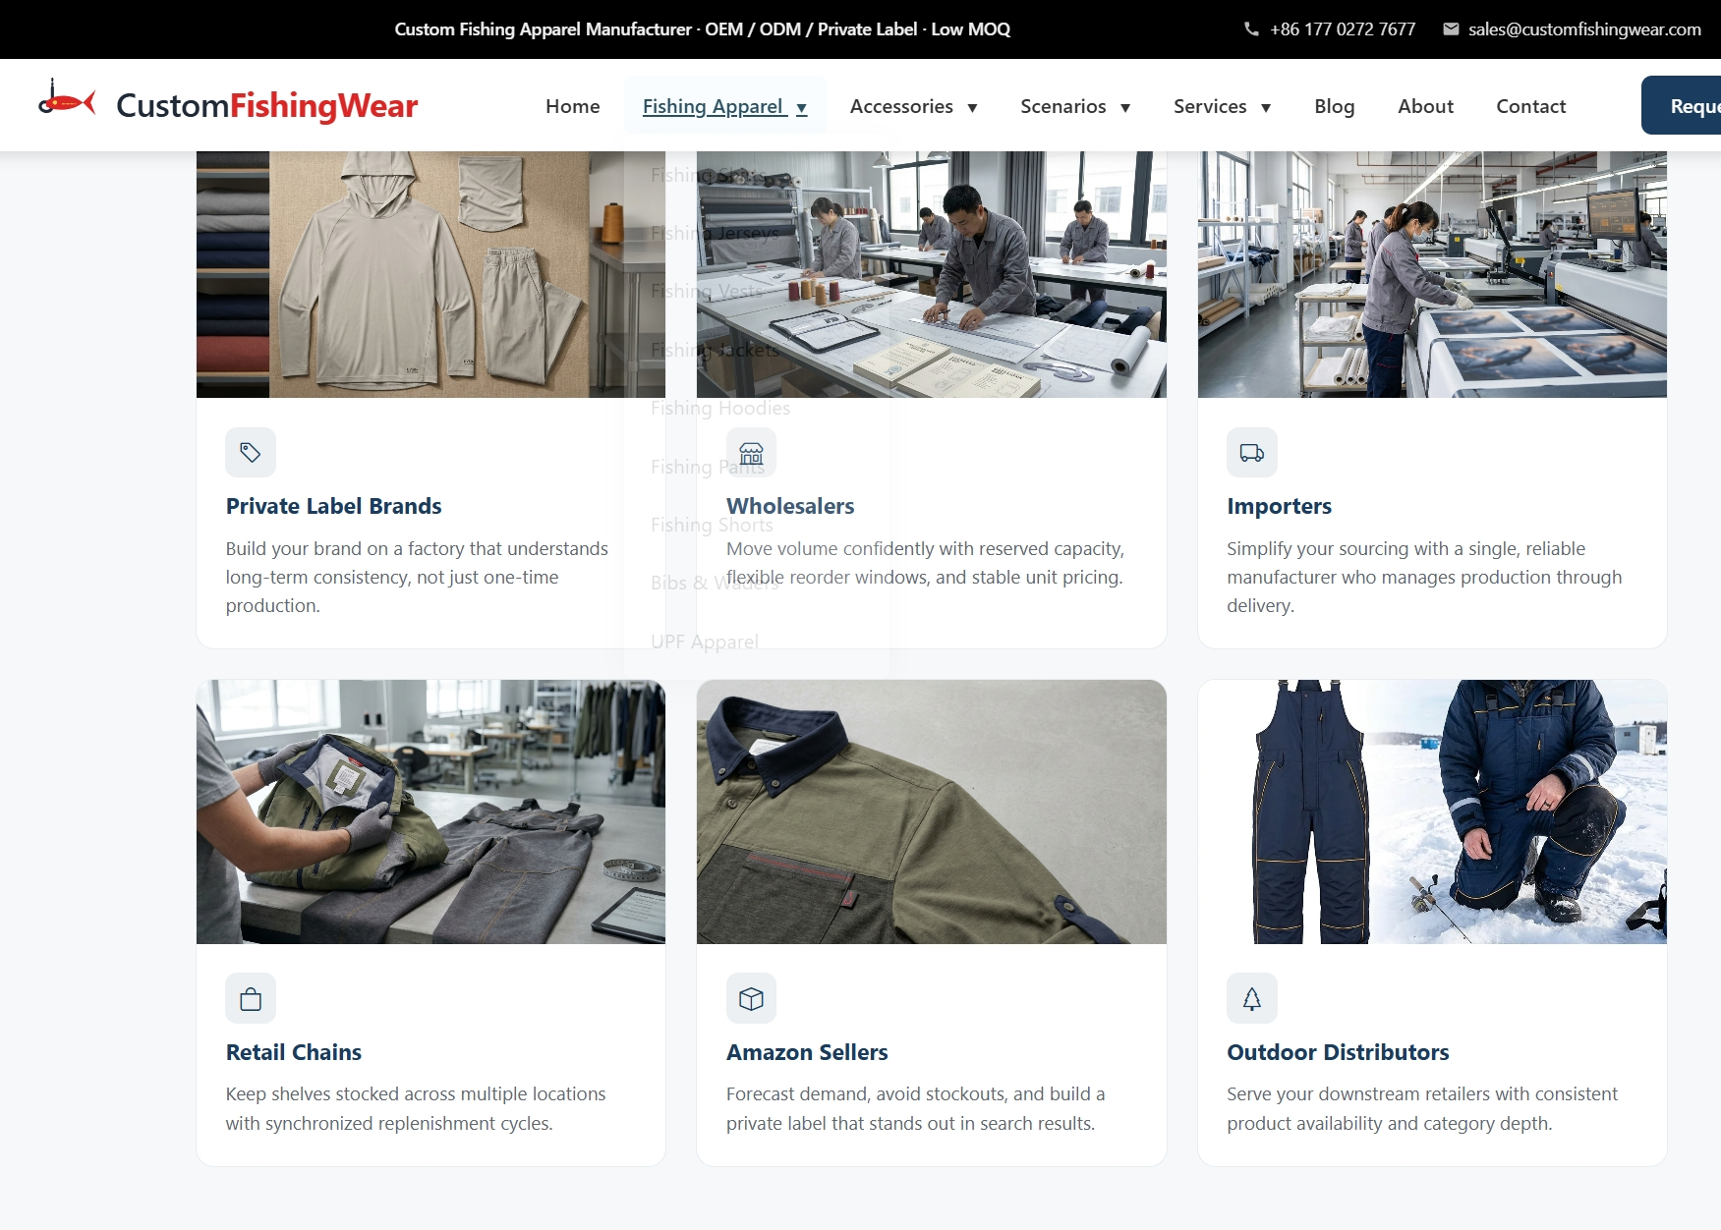Click the envelope email icon
Image resolution: width=1721 pixels, height=1230 pixels.
(x=1451, y=29)
